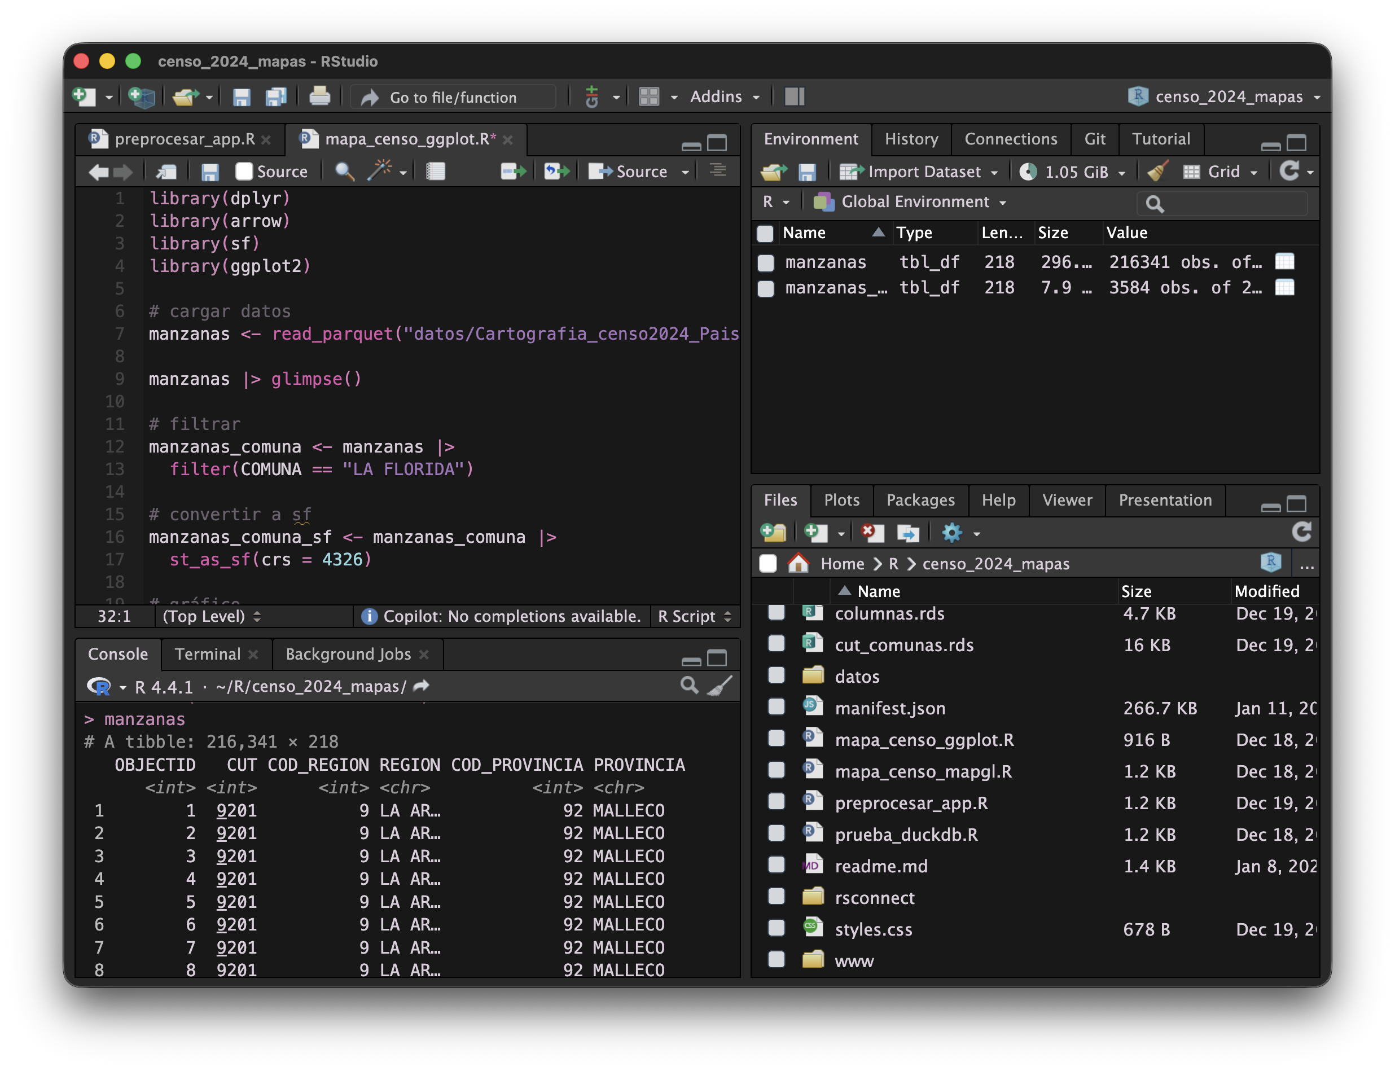This screenshot has width=1395, height=1071.
Task: Select the checkbox for the manzanas object
Action: (765, 262)
